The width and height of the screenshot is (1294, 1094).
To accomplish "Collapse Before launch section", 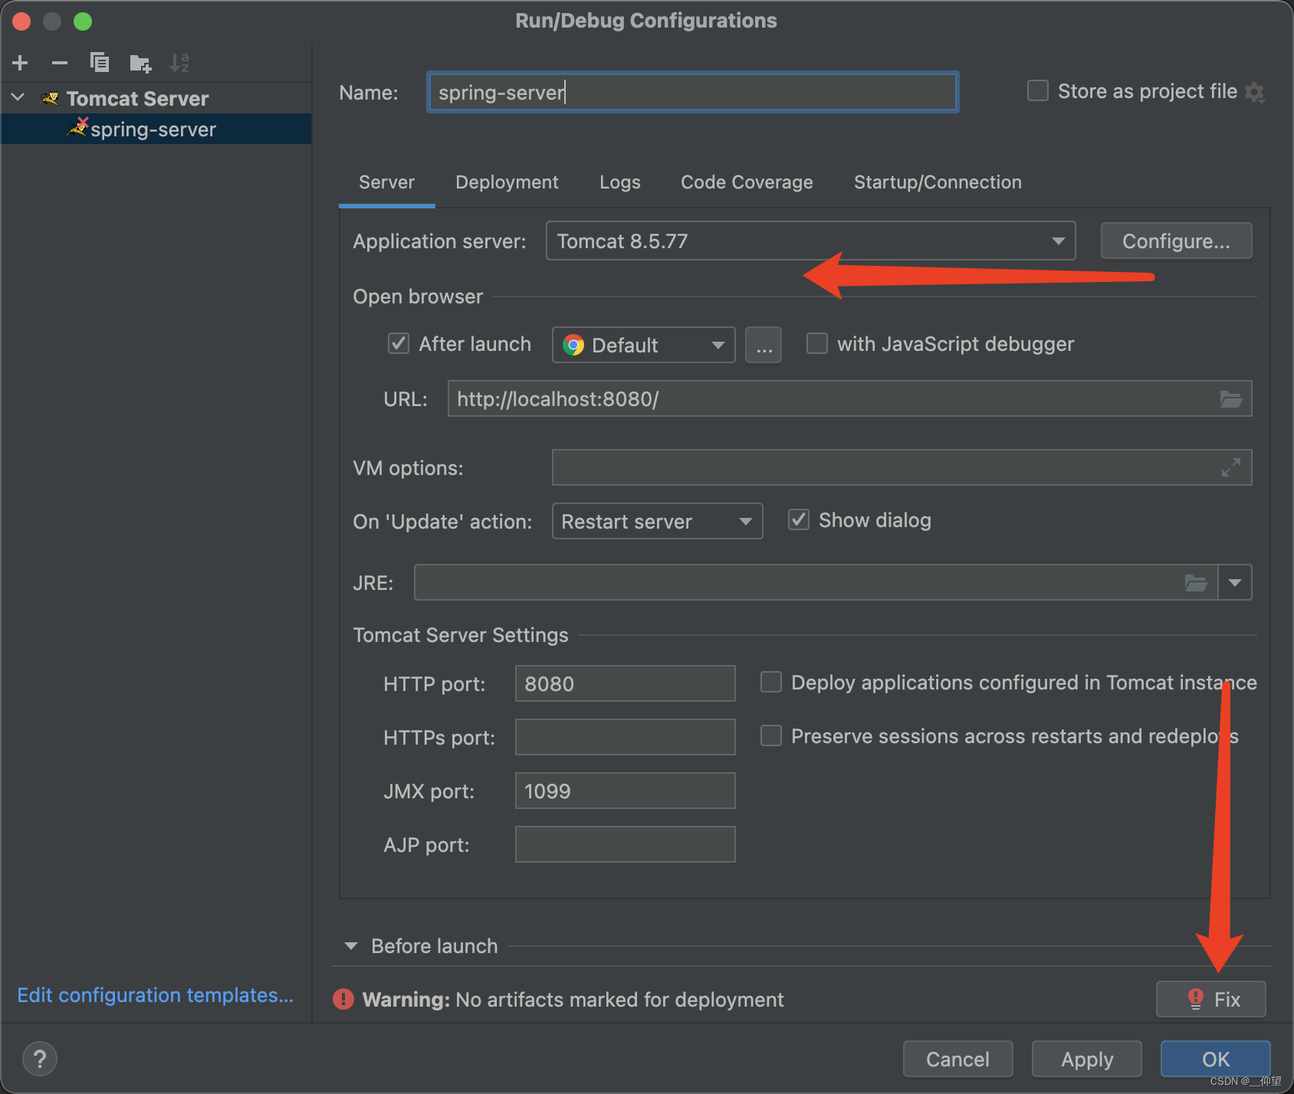I will click(x=351, y=946).
